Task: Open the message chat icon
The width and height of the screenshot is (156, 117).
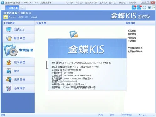Action: point(149,7)
